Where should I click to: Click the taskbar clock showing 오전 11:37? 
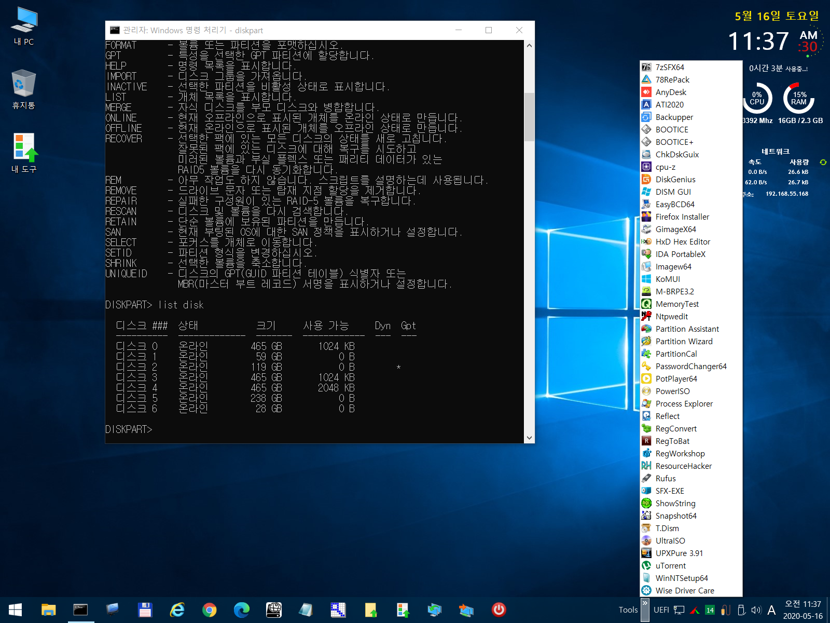pos(803,610)
